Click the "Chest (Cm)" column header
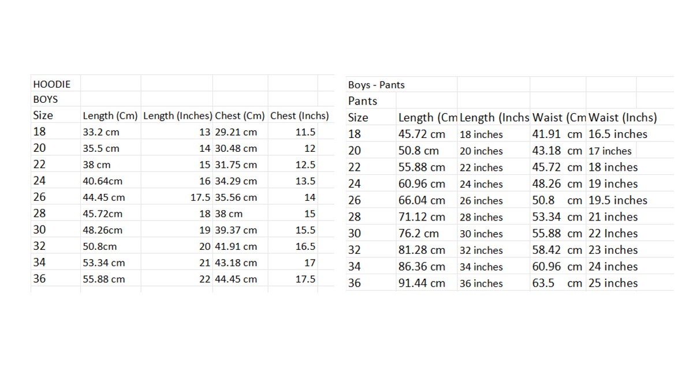 point(240,115)
